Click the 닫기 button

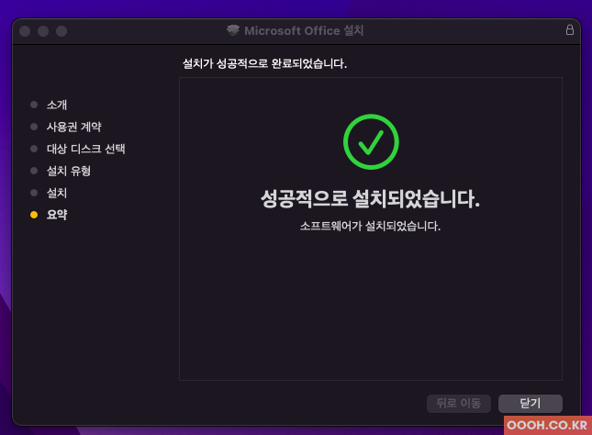[x=531, y=403]
